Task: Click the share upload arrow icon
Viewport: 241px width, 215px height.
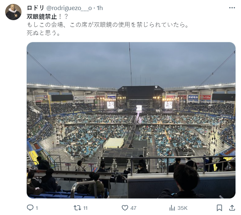Action: click(x=232, y=208)
